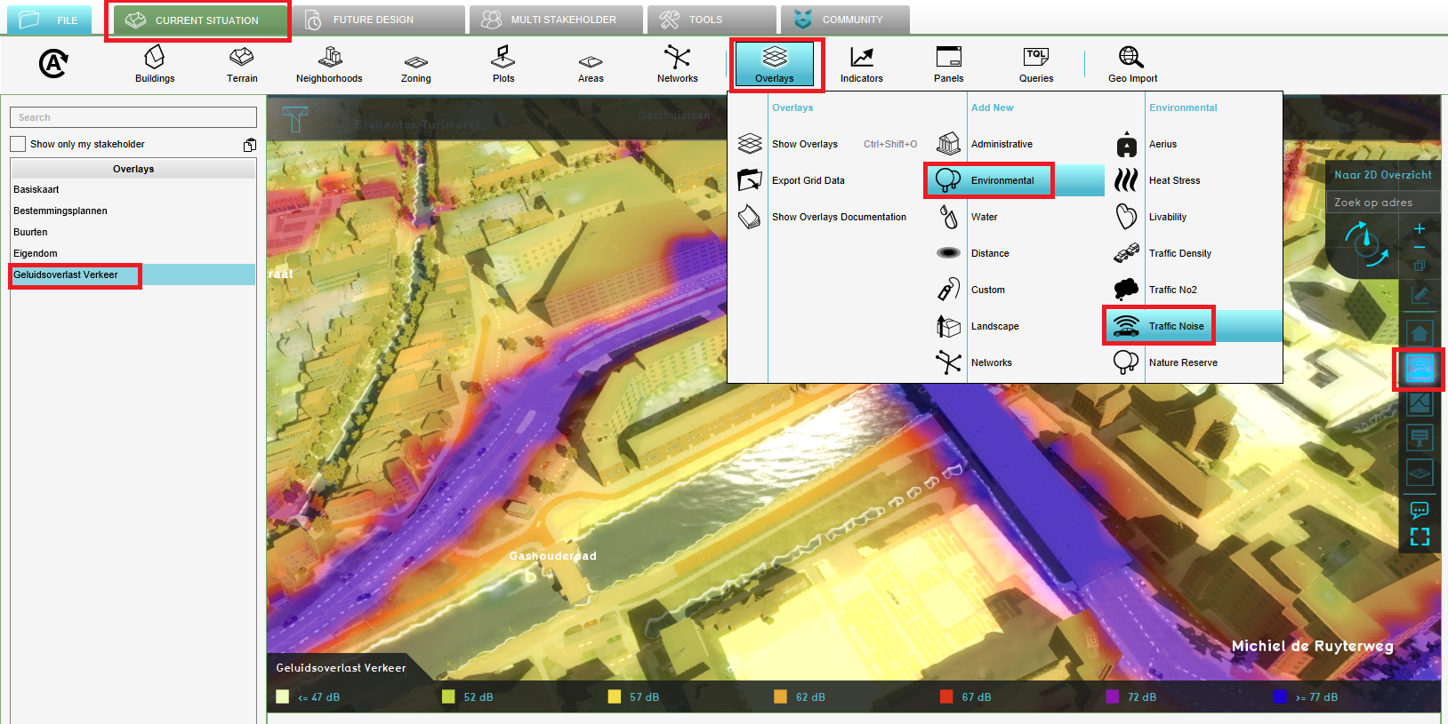Image resolution: width=1448 pixels, height=724 pixels.
Task: Click the 72 dB purple legend swatch
Action: pos(1112,696)
